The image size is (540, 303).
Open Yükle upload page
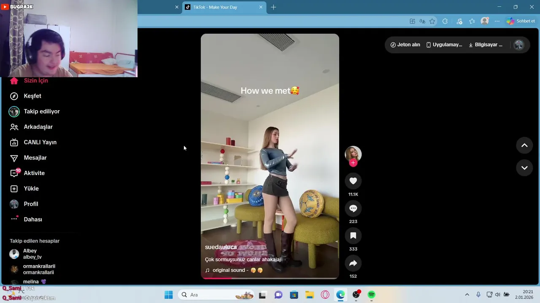[24, 189]
